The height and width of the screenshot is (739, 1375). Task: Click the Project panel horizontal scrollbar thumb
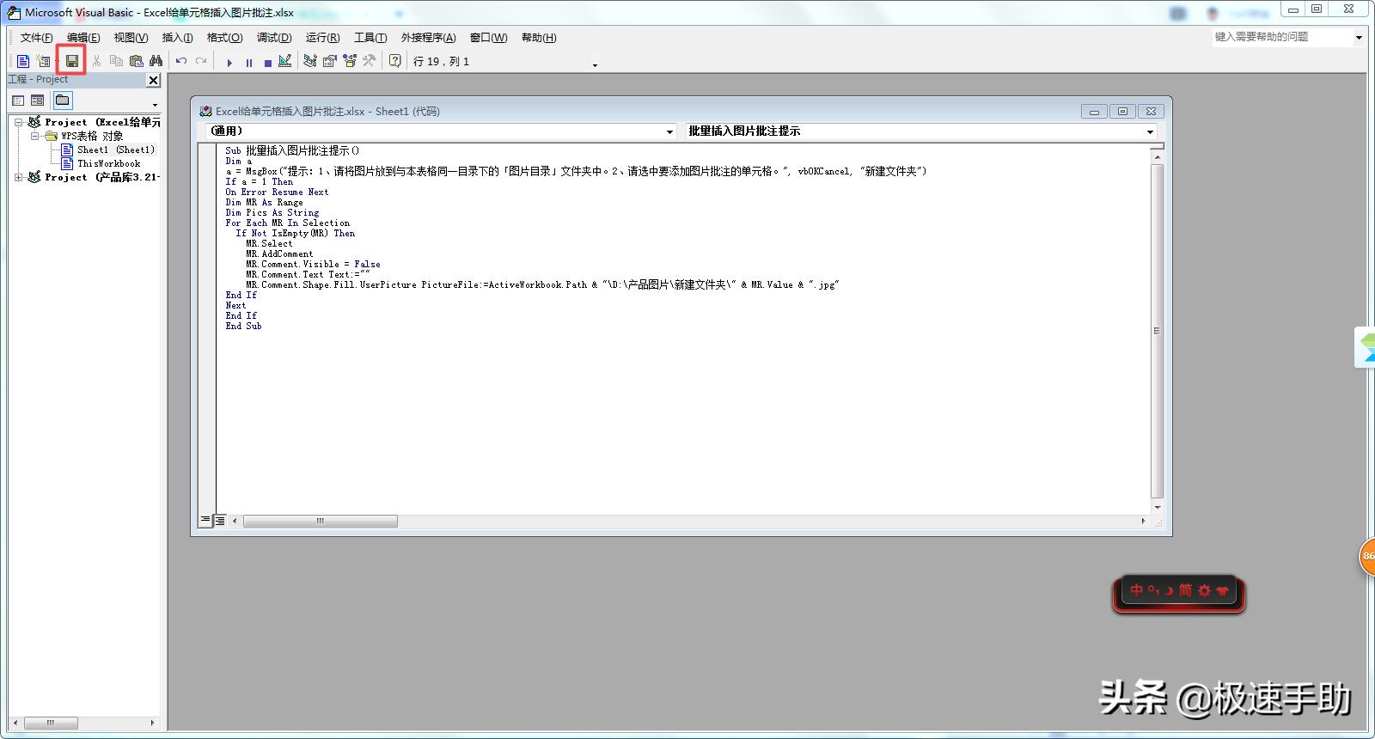[x=51, y=723]
